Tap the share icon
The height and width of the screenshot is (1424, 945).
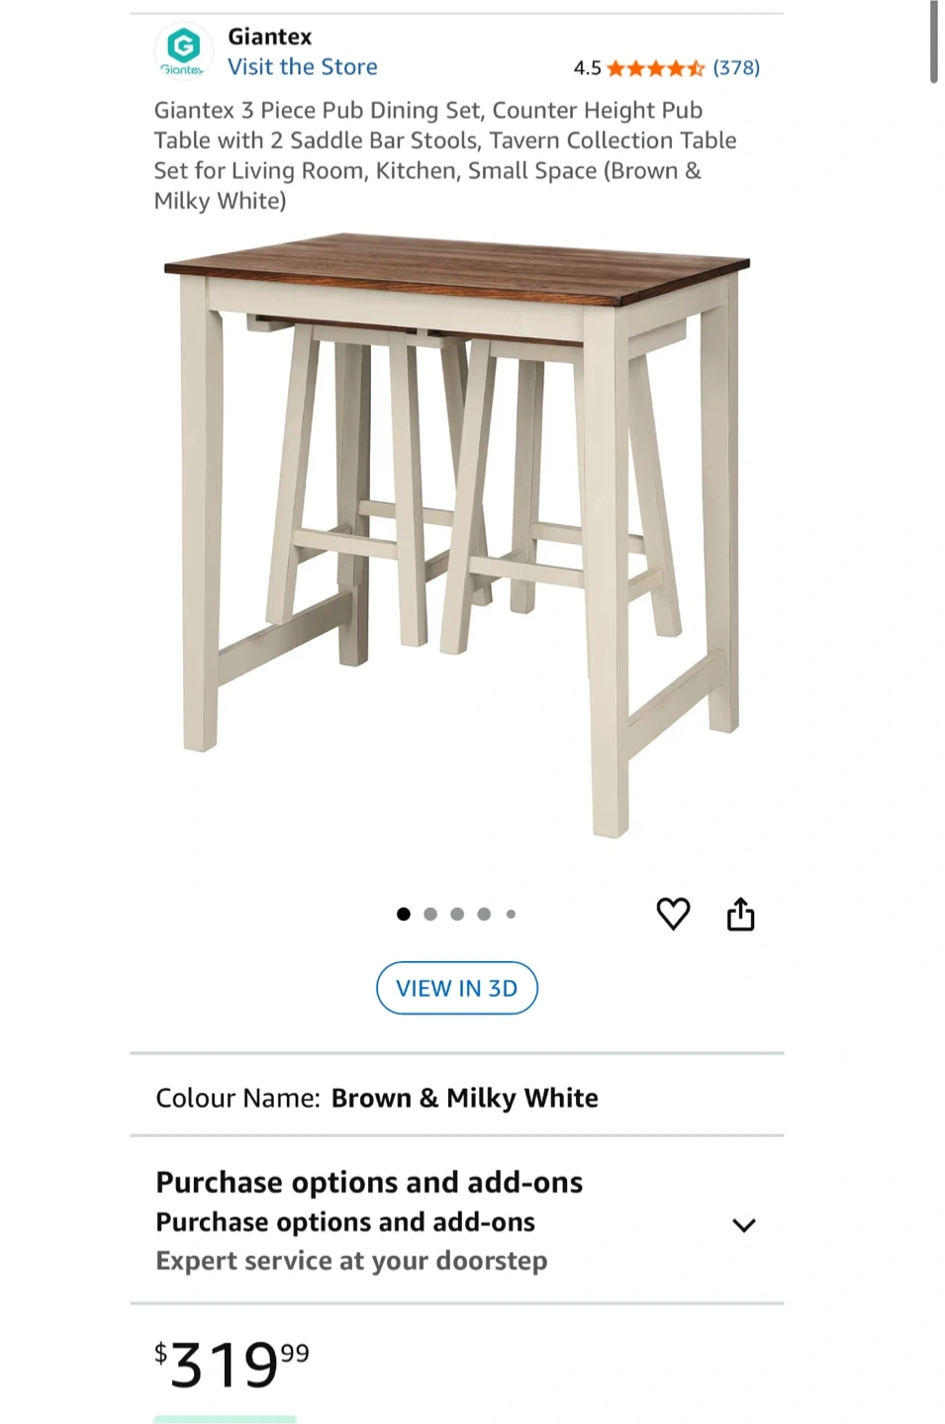(x=740, y=914)
